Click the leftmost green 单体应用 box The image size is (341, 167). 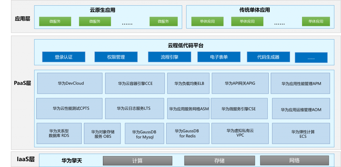pyautogui.click(x=207, y=22)
